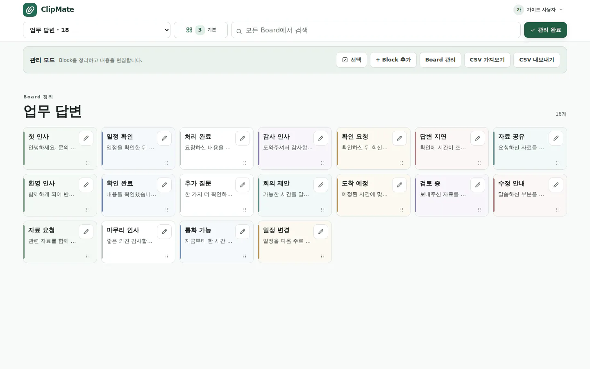Image resolution: width=590 pixels, height=369 pixels.
Task: Grab the drag handle on 첫 인사
Action: pyautogui.click(x=88, y=163)
